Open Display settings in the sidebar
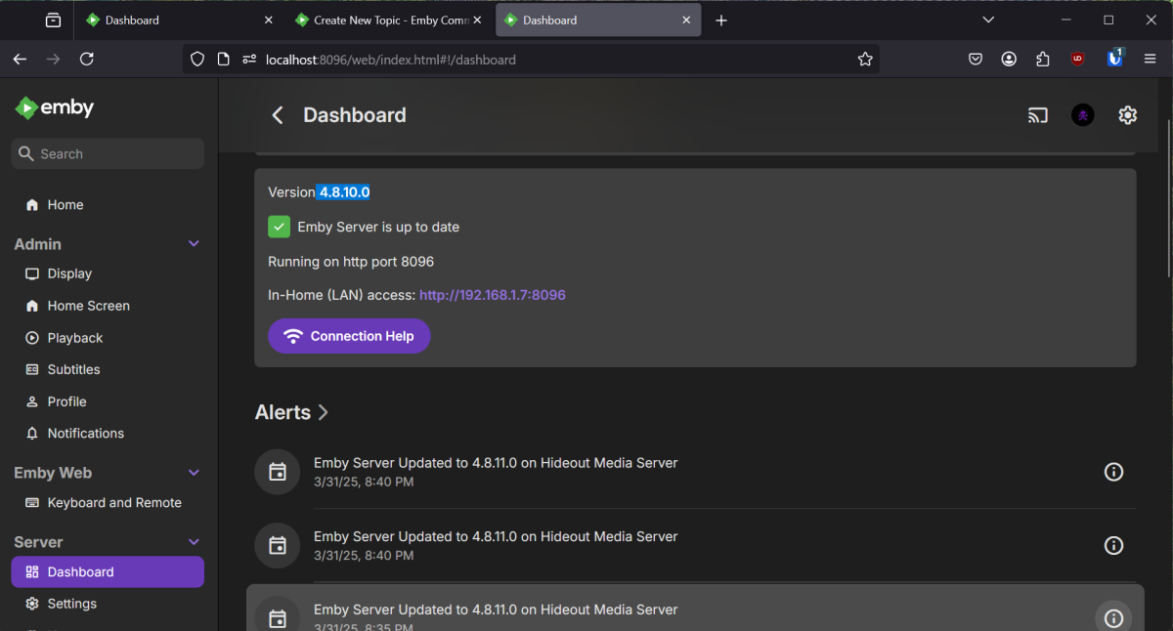Image resolution: width=1173 pixels, height=631 pixels. 108,274
